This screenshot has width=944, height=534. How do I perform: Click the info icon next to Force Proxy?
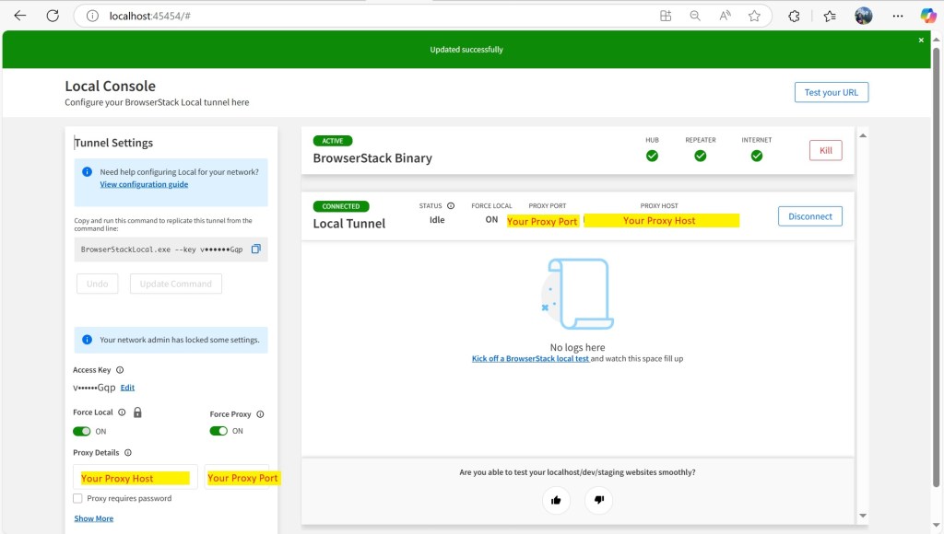(260, 414)
